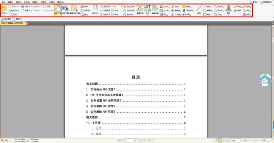Expand the Open (打开) dropdown arrow
The height and width of the screenshot is (143, 274).
(x=4, y=15)
